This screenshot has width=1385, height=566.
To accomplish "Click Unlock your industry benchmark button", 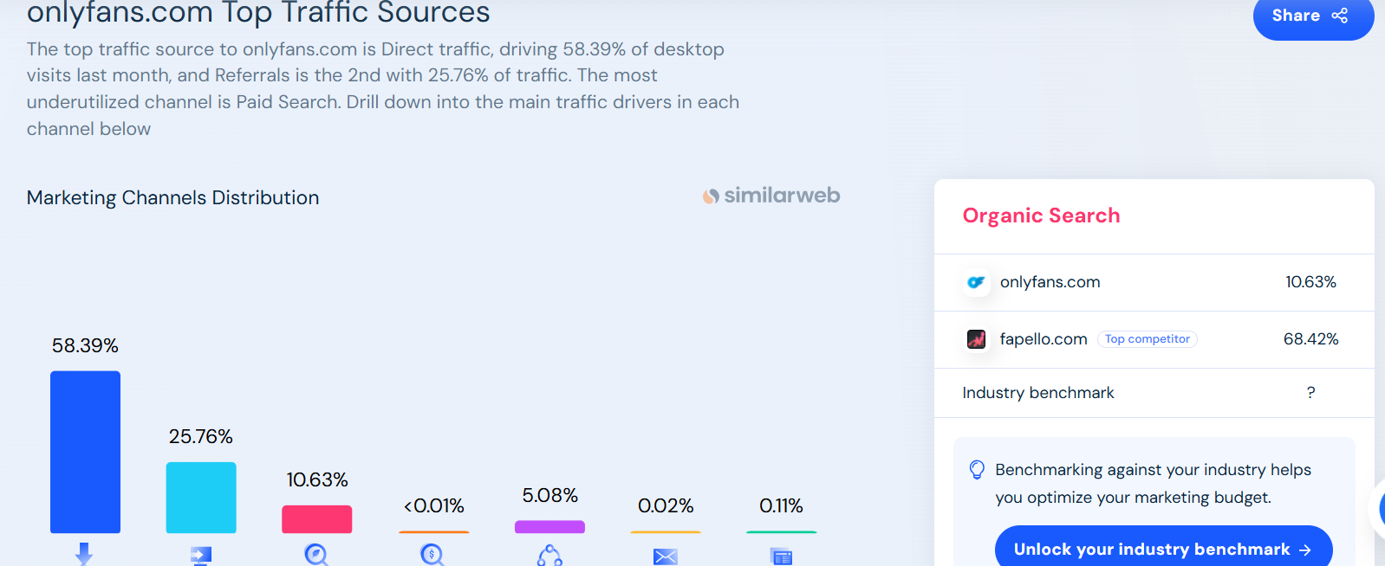I will click(1163, 549).
